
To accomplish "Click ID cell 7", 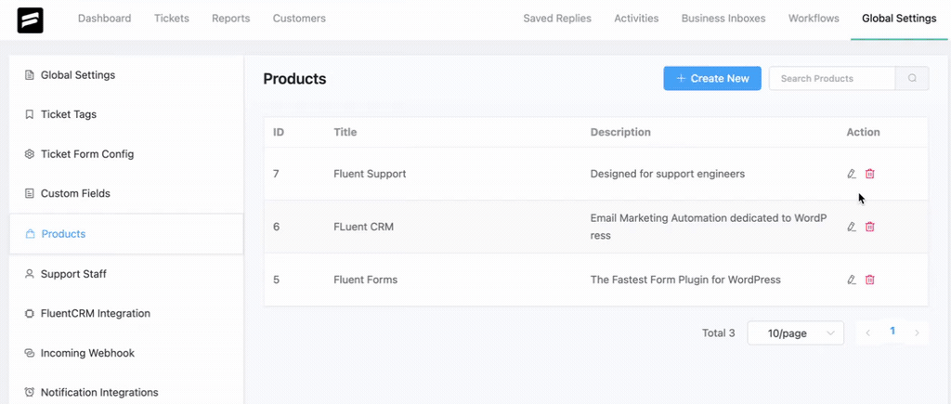I will tap(276, 174).
